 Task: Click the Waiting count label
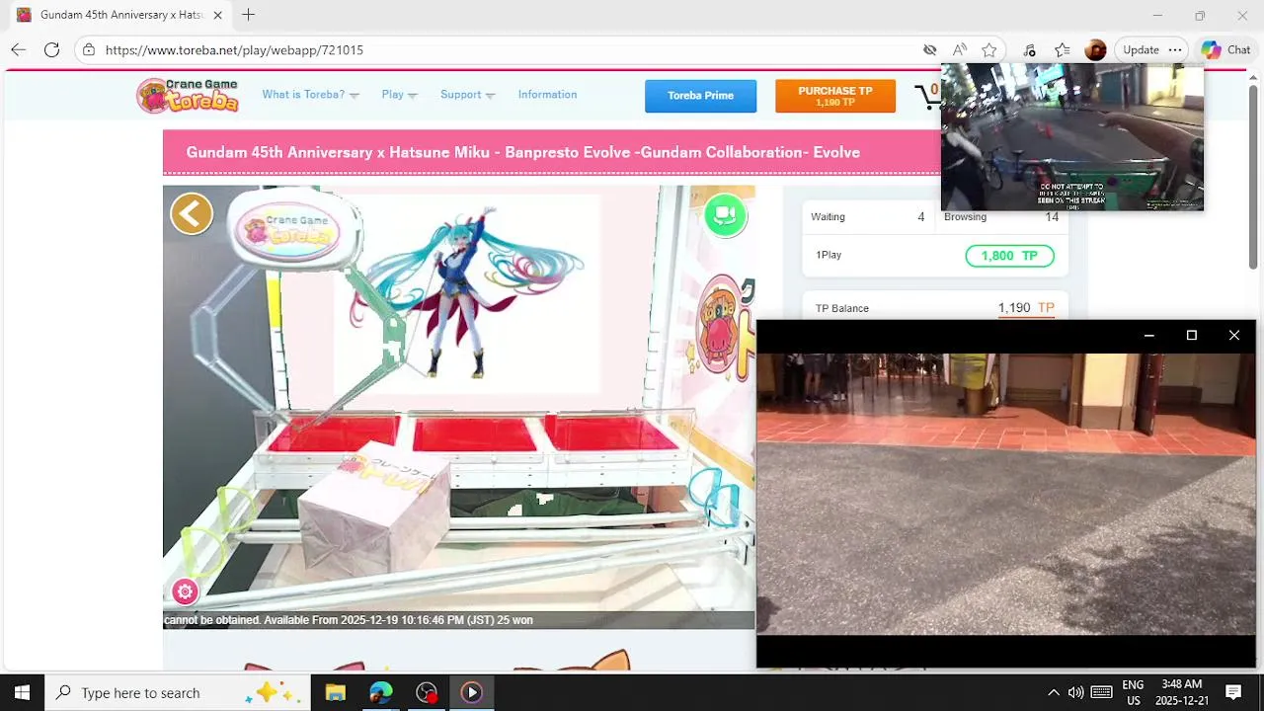click(828, 217)
